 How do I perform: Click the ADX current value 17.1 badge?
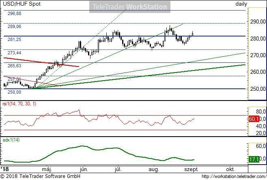[254, 159]
